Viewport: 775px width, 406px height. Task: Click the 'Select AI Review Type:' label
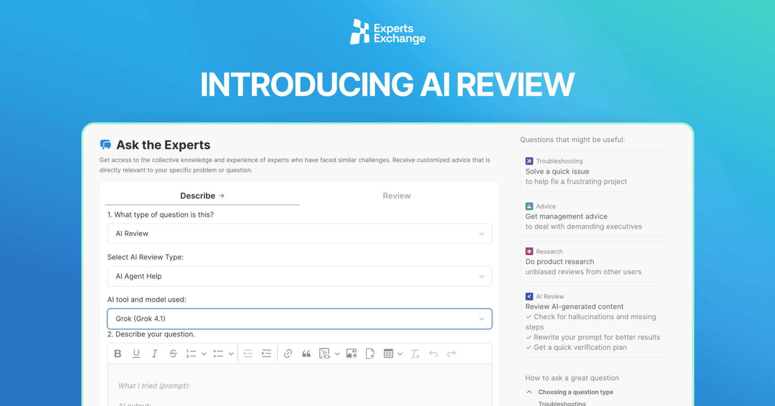(x=145, y=257)
